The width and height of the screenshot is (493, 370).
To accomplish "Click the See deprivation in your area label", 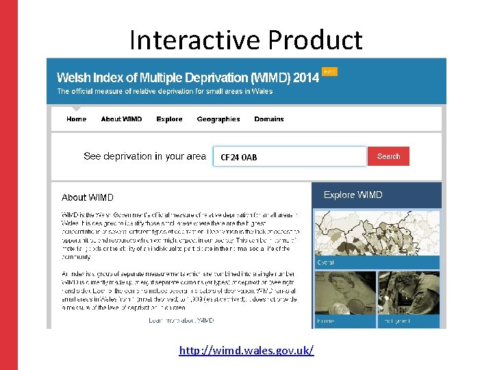I will click(144, 156).
